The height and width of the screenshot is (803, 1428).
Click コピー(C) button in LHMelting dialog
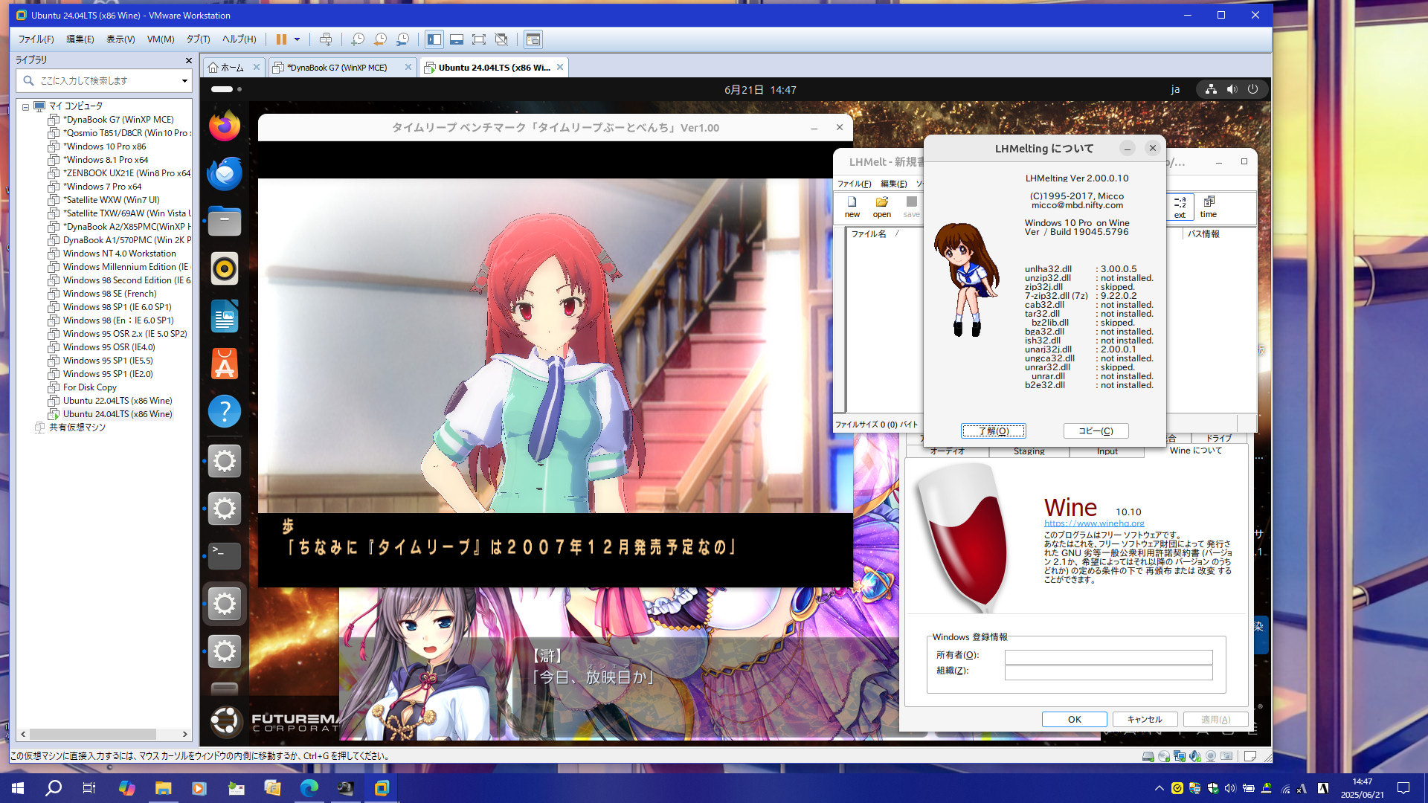click(x=1096, y=431)
